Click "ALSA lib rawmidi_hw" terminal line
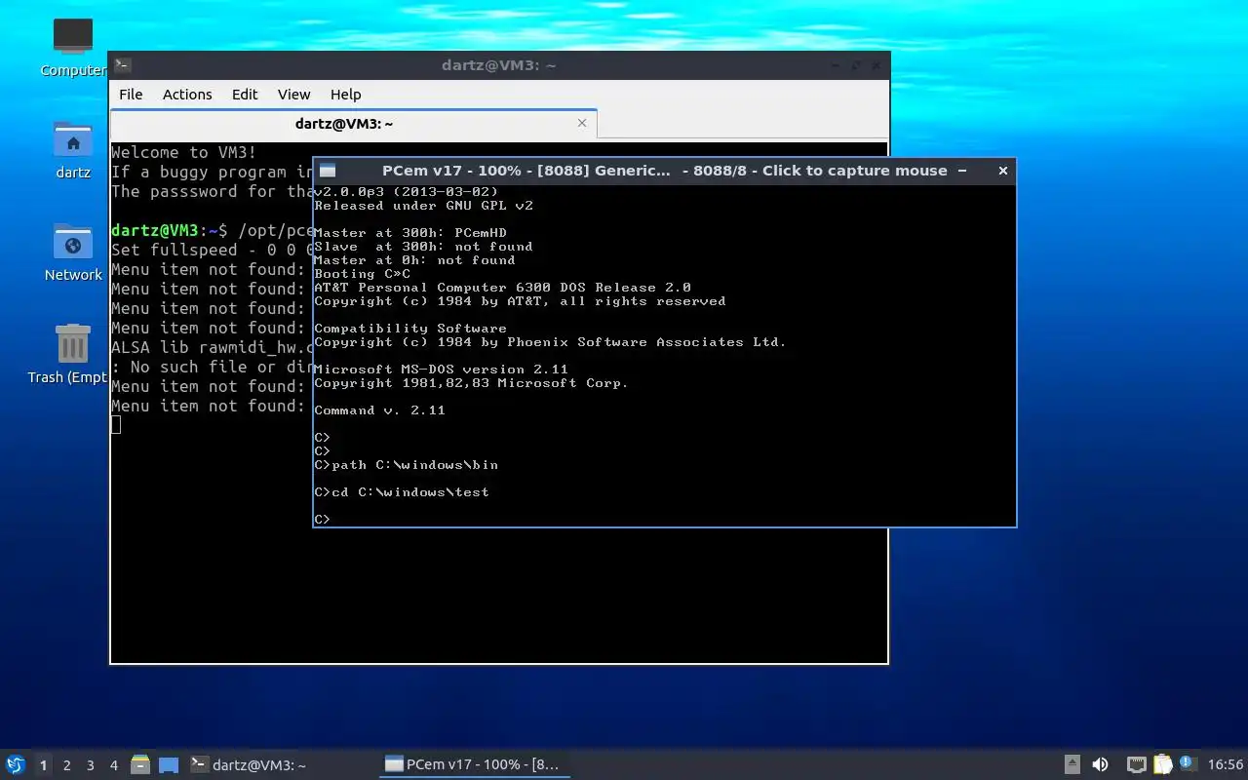Image resolution: width=1248 pixels, height=780 pixels. tap(212, 347)
